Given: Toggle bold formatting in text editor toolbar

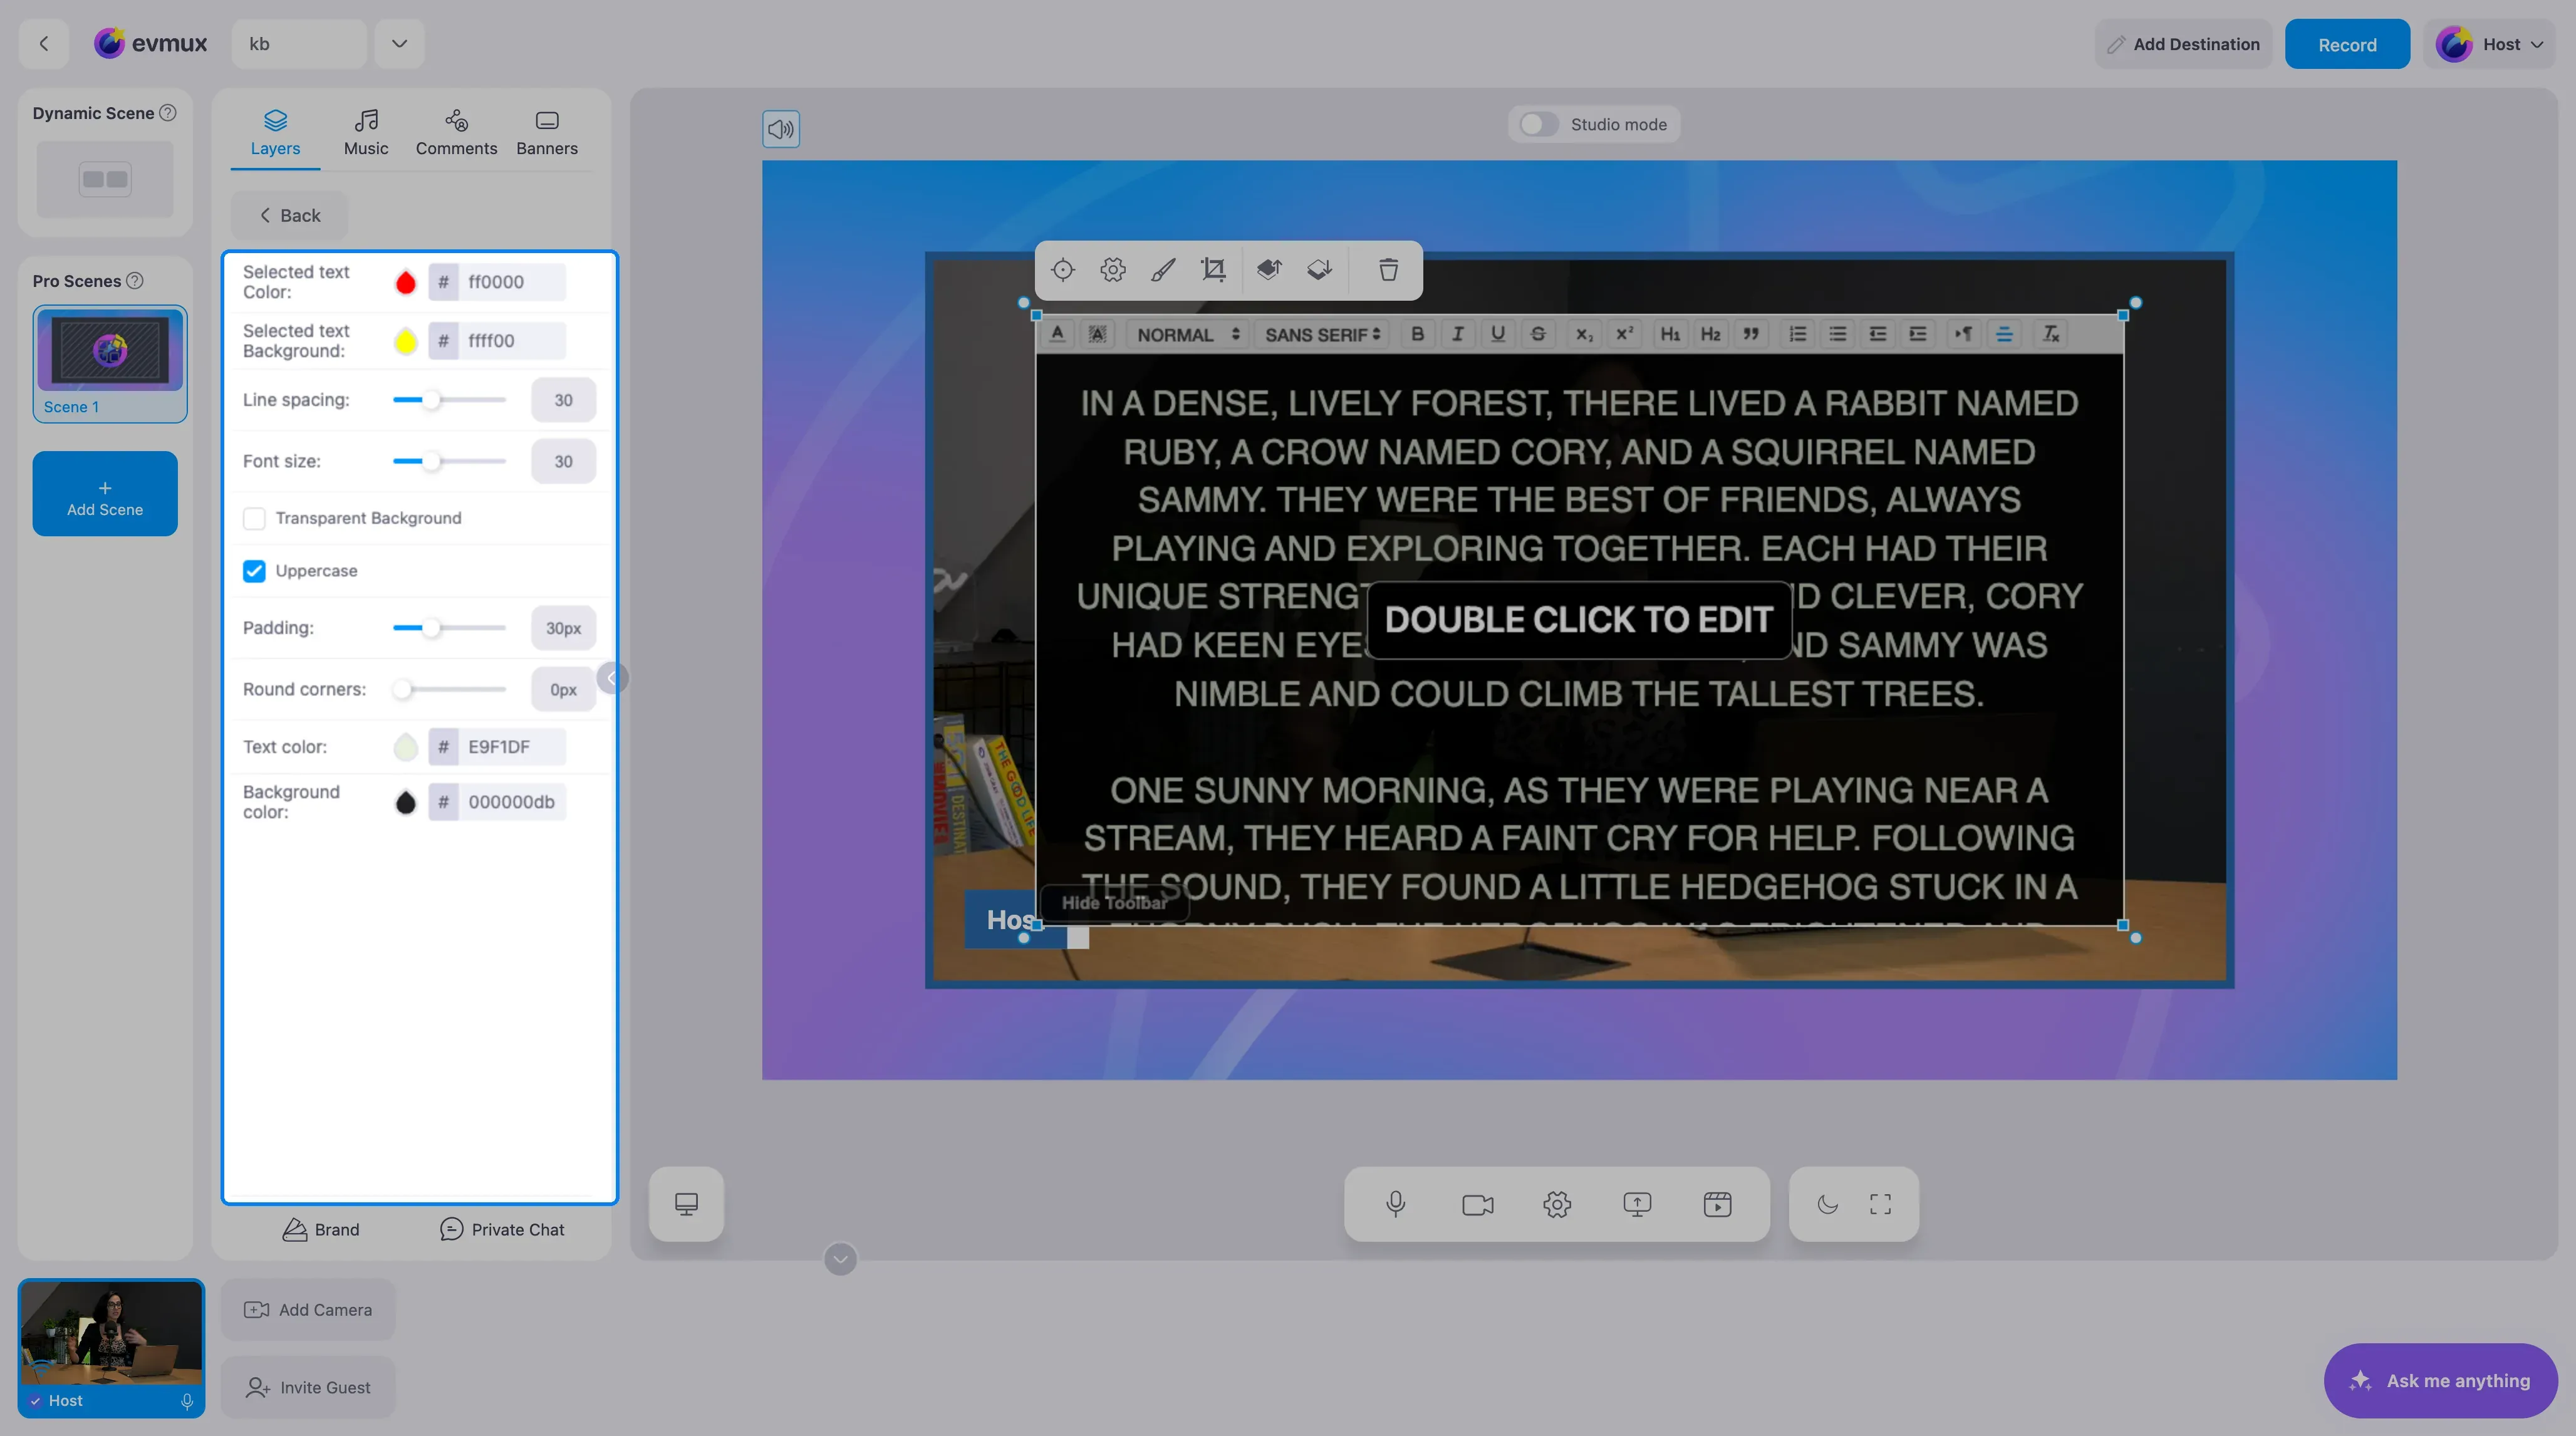Looking at the screenshot, I should coord(1417,334).
